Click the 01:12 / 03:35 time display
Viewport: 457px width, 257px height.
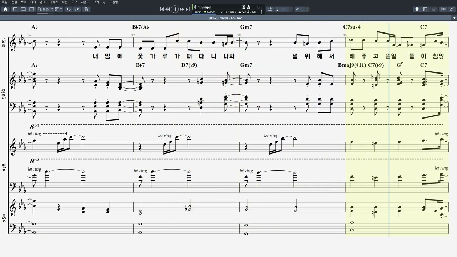[x=228, y=12]
